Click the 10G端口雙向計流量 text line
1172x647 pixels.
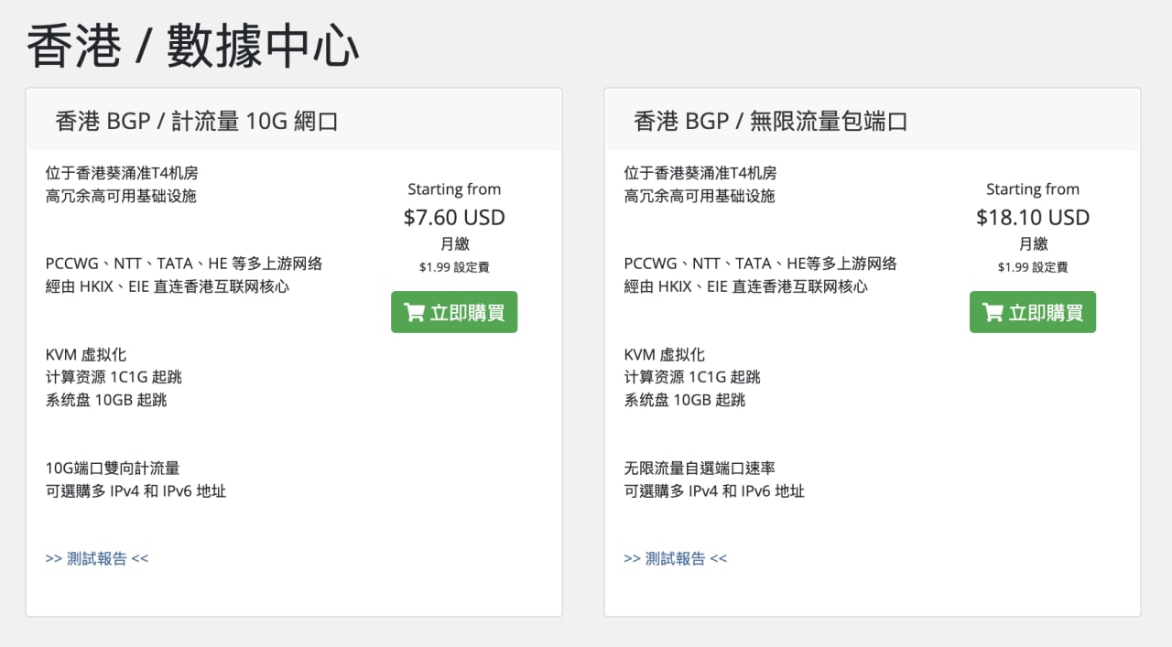113,469
